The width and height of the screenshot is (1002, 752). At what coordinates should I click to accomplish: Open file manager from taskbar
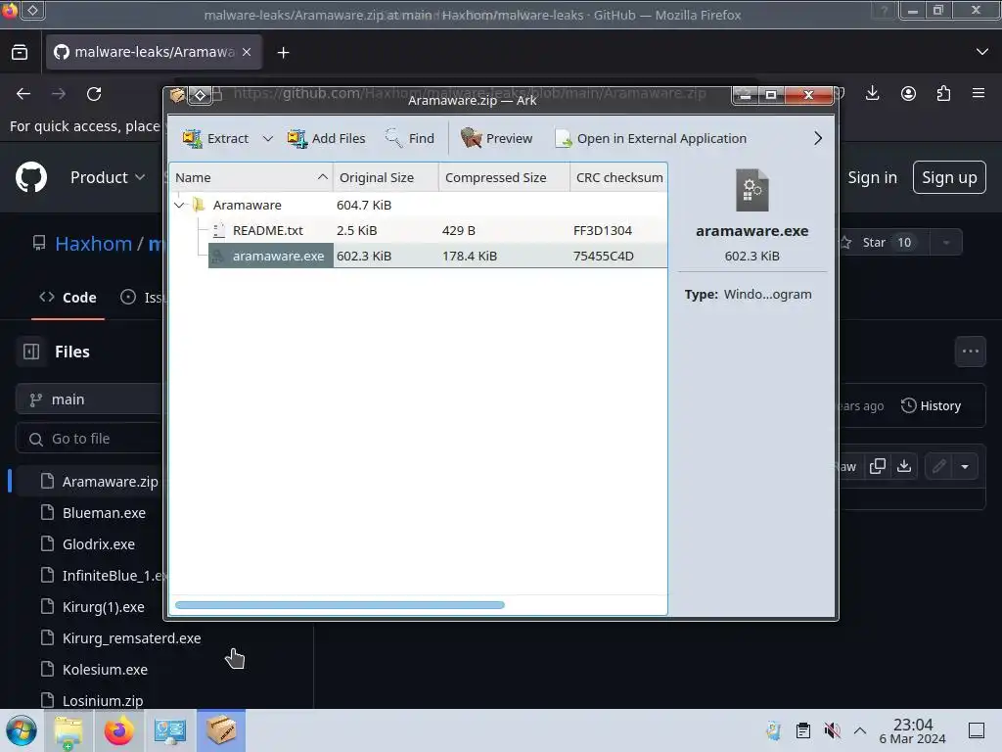point(68,730)
